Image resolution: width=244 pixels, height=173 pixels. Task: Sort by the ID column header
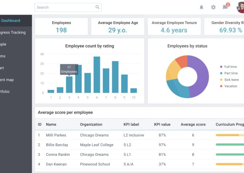coord(40,124)
